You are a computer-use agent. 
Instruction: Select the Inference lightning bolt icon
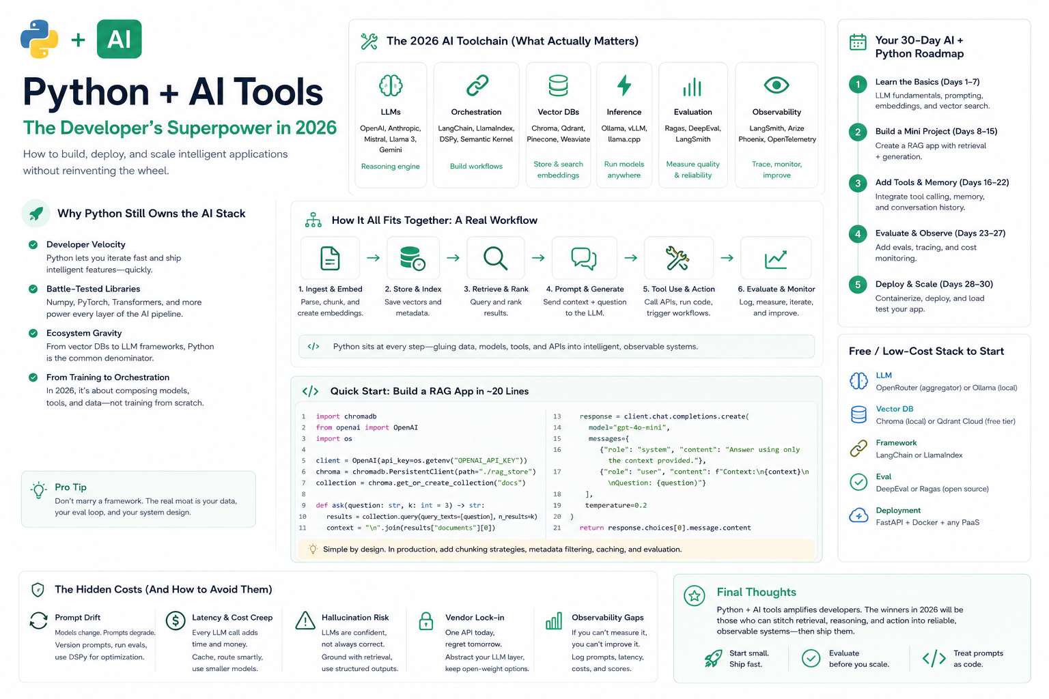tap(624, 86)
